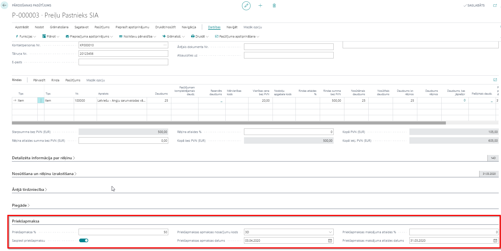Click the back arrow icon
The height and width of the screenshot is (251, 501).
pos(4,5)
